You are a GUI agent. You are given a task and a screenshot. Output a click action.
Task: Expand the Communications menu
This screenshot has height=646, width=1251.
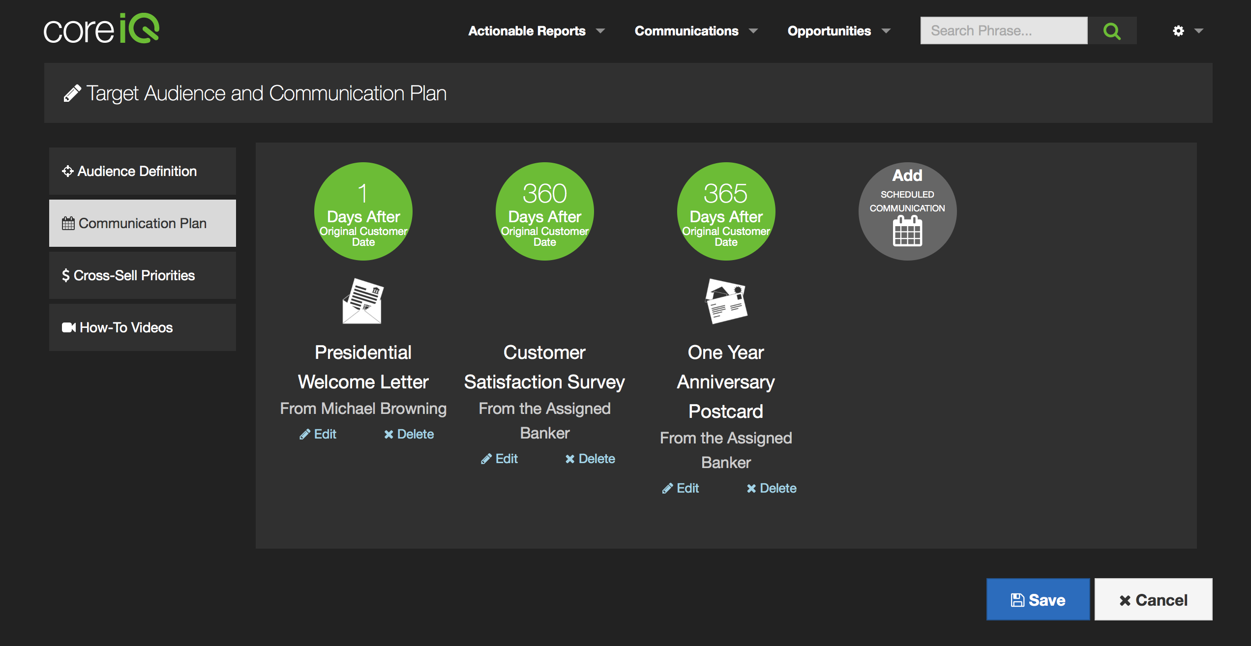(695, 31)
